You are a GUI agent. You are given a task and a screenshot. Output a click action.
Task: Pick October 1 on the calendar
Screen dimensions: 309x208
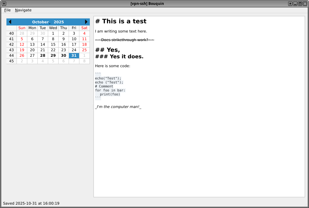pyautogui.click(x=53, y=33)
